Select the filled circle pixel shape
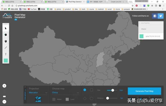The height and width of the screenshot is (106, 166). 85,90
